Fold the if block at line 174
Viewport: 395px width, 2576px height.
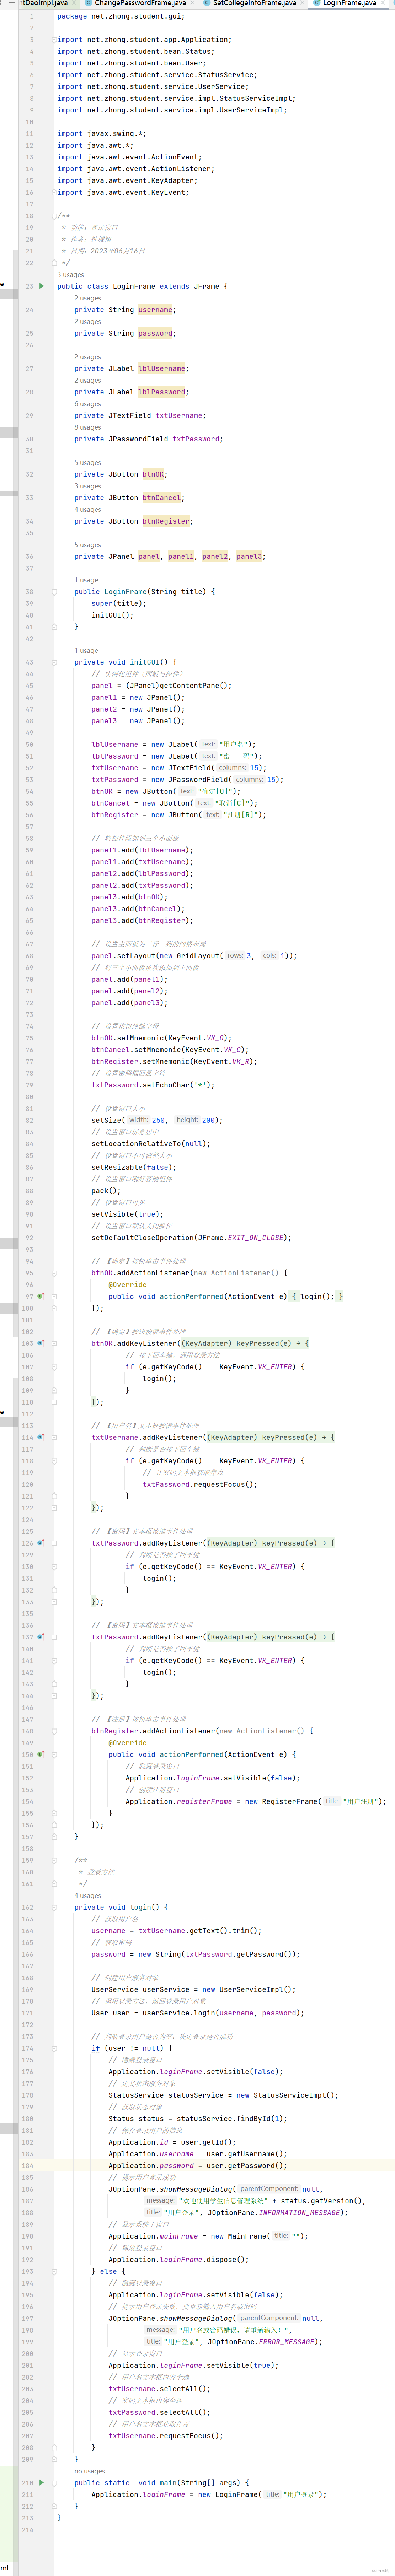tap(54, 2048)
